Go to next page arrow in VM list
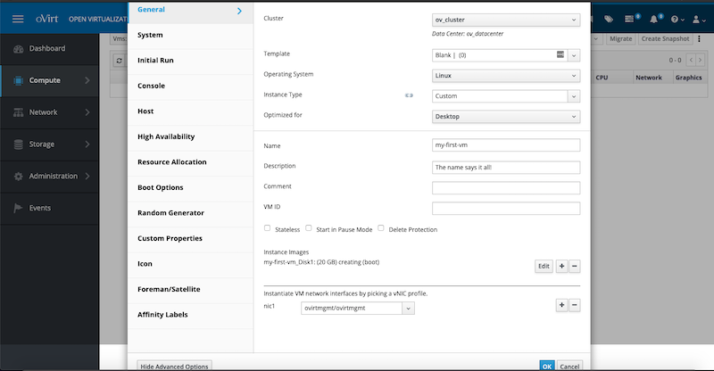The image size is (714, 371). pyautogui.click(x=701, y=60)
